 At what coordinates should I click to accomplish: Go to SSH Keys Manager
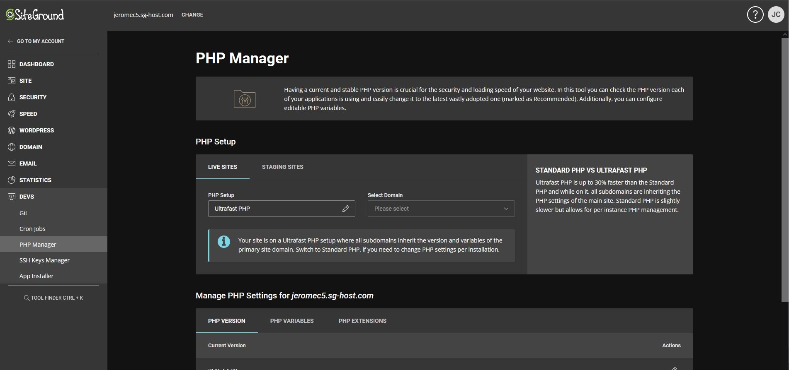pos(53,260)
